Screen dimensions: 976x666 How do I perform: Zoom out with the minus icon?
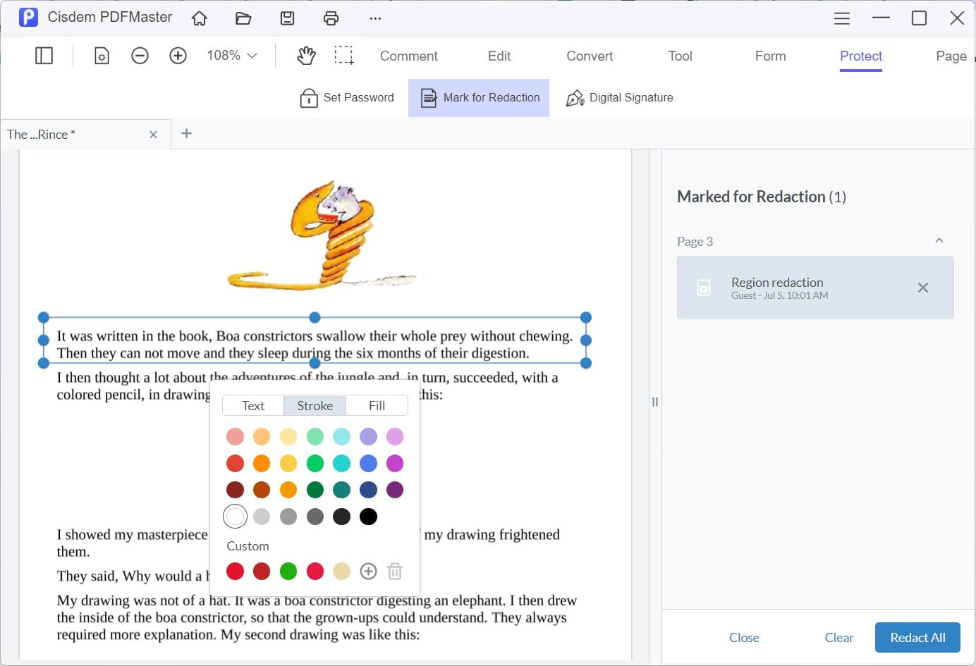click(140, 56)
